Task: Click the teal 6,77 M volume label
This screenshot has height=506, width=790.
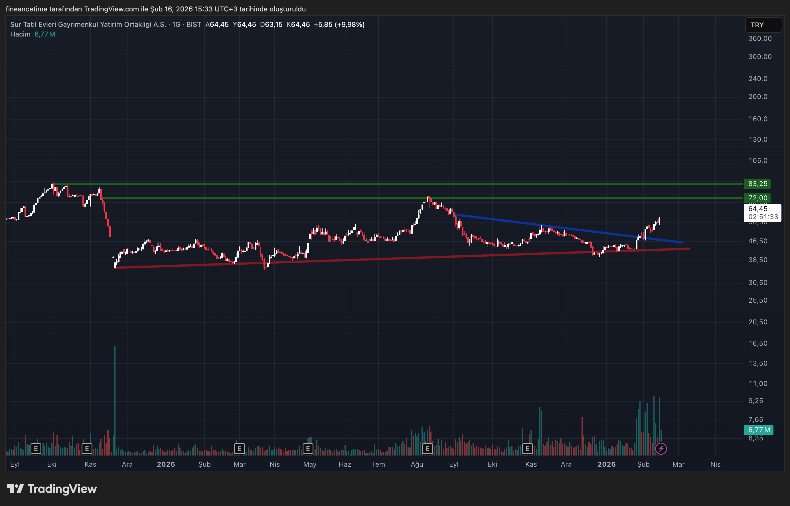Action: (x=758, y=430)
